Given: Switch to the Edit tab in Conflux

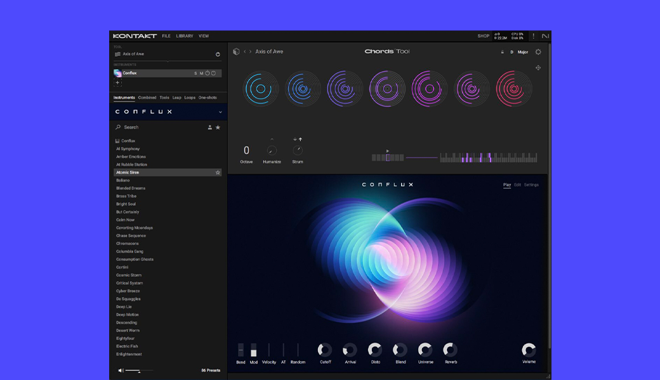Looking at the screenshot, I should (517, 185).
